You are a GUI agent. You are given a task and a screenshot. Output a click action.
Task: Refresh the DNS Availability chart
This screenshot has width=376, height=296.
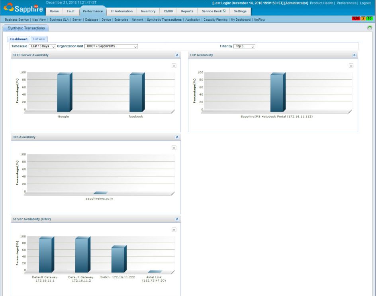(x=177, y=137)
